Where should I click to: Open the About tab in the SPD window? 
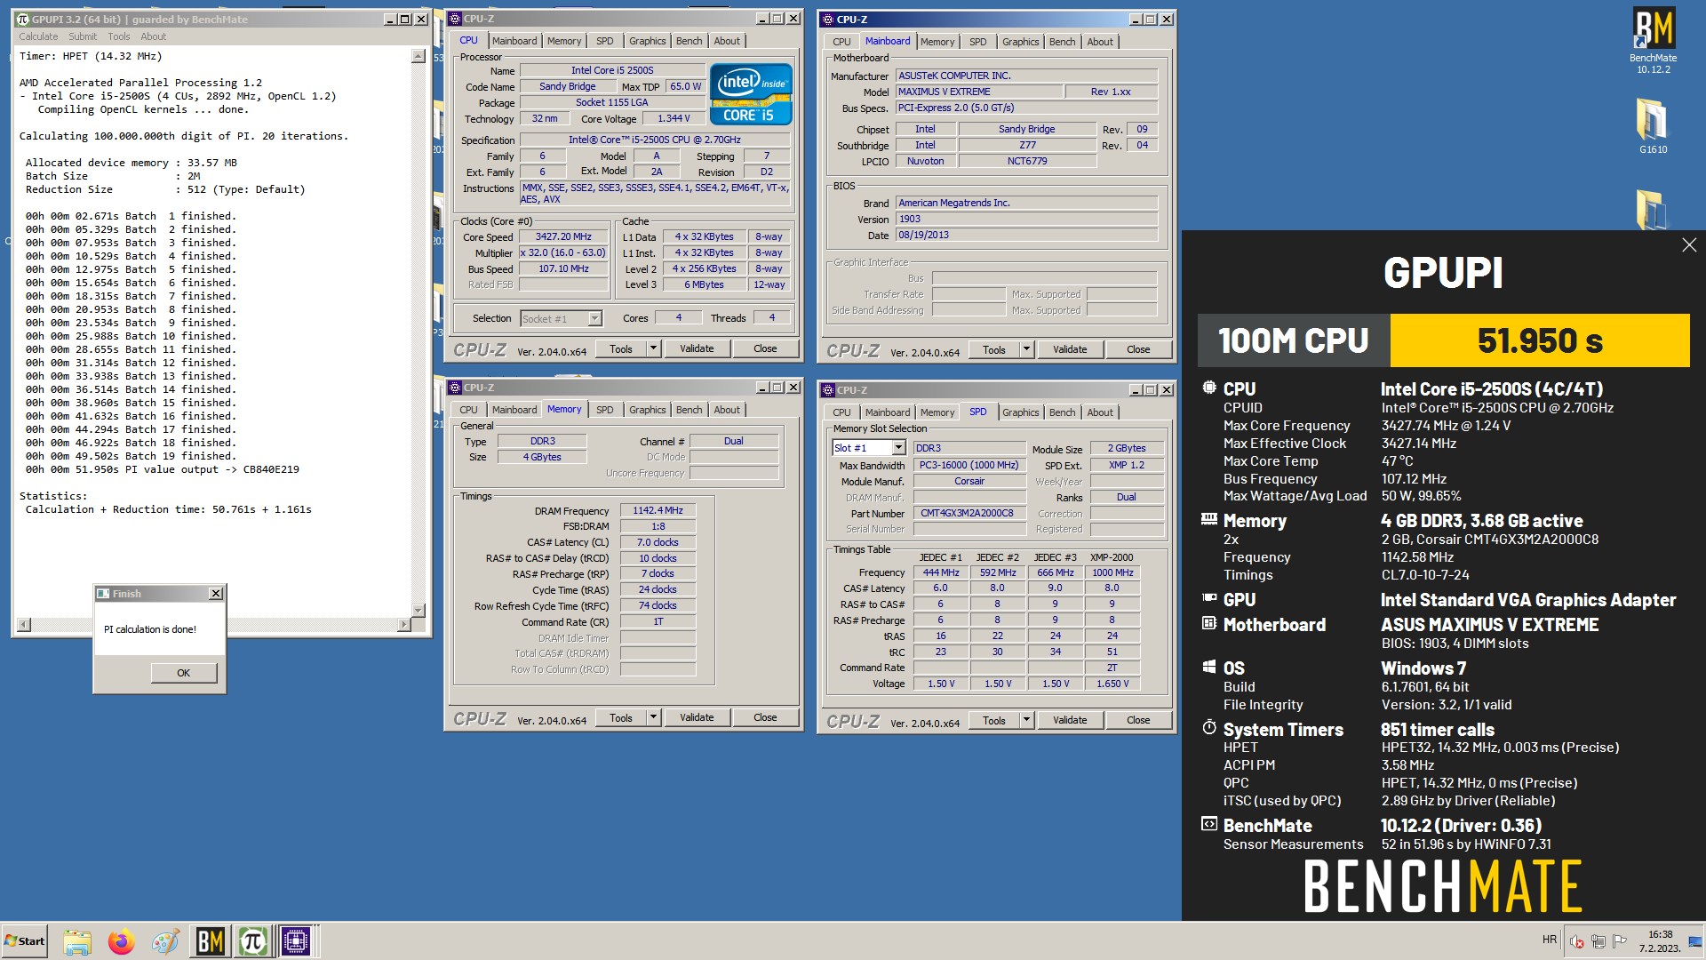click(x=1100, y=412)
